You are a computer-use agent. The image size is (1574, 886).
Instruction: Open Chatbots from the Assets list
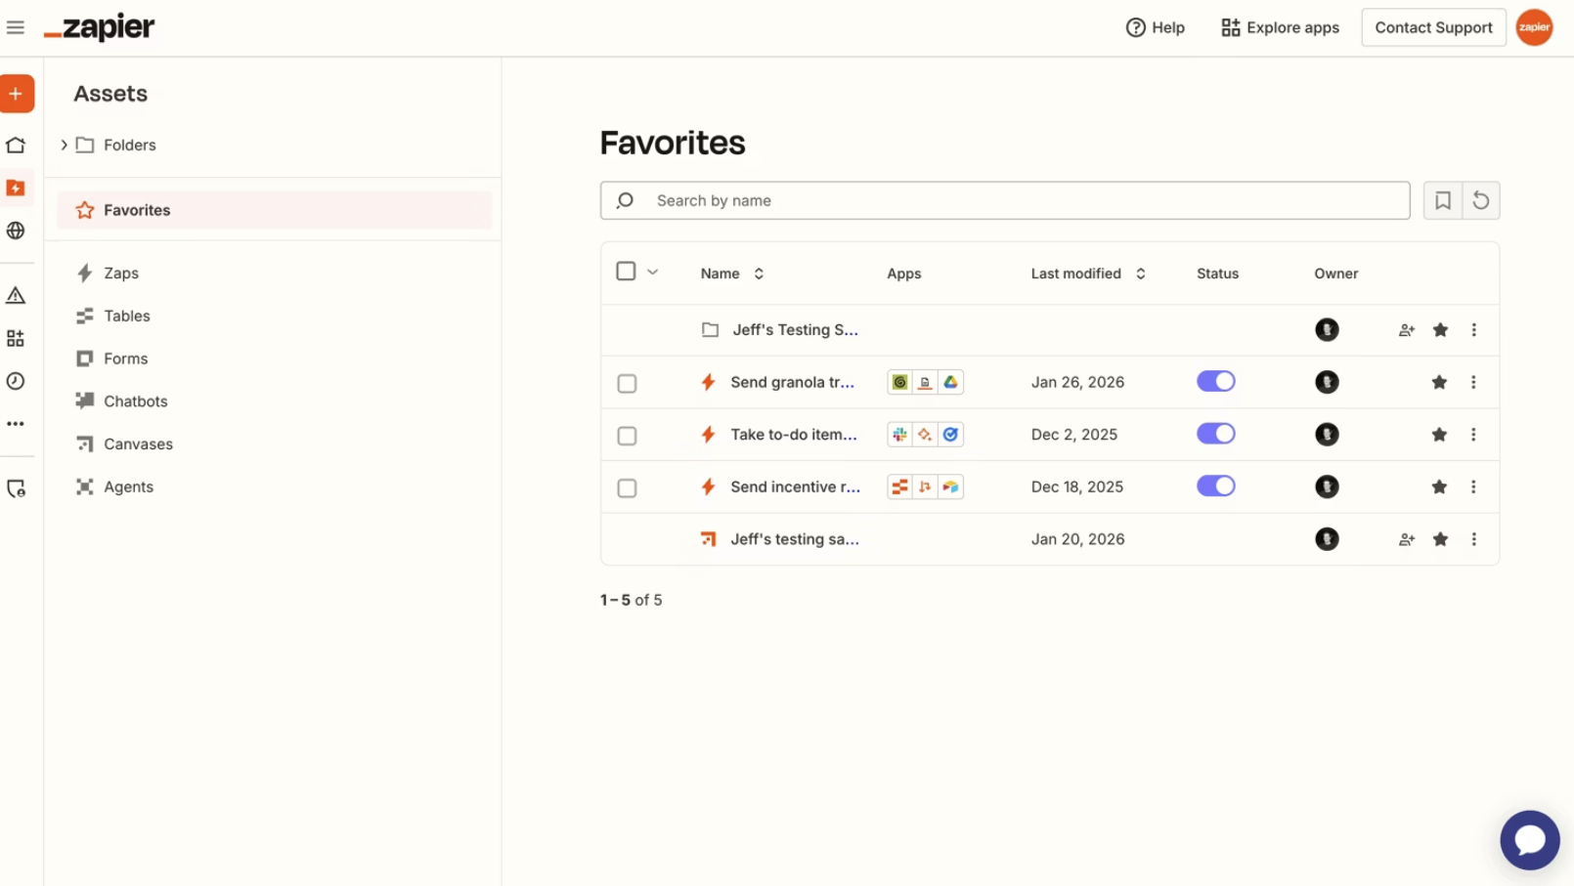(135, 401)
